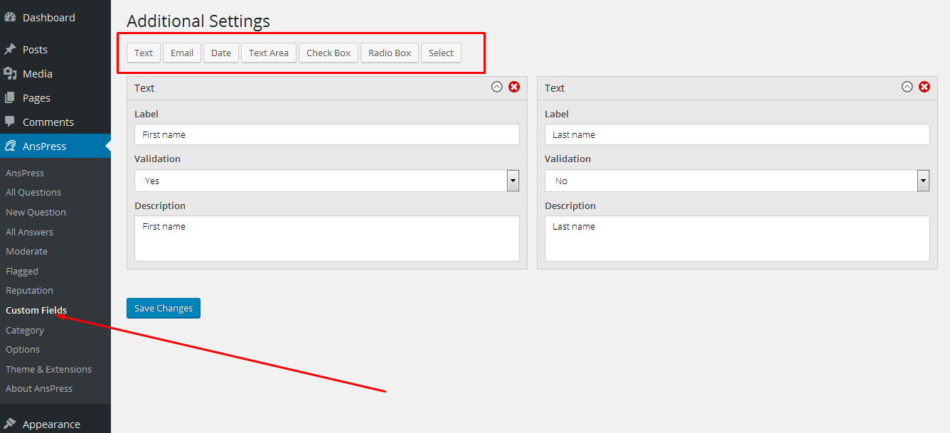Image resolution: width=950 pixels, height=433 pixels.
Task: Open New Question page
Action: tap(36, 212)
